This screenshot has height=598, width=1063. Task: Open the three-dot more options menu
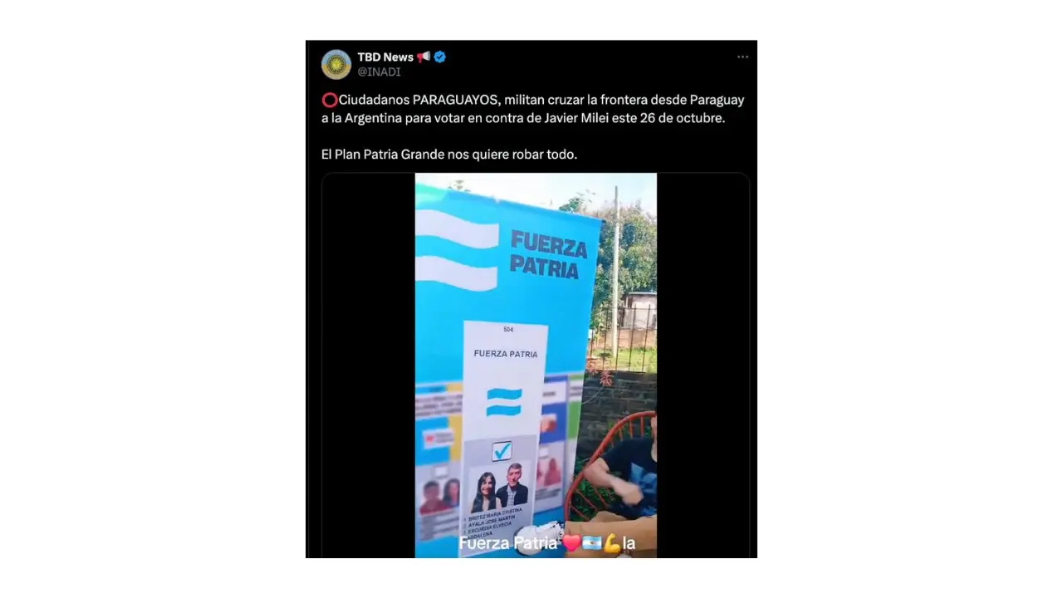pos(742,57)
